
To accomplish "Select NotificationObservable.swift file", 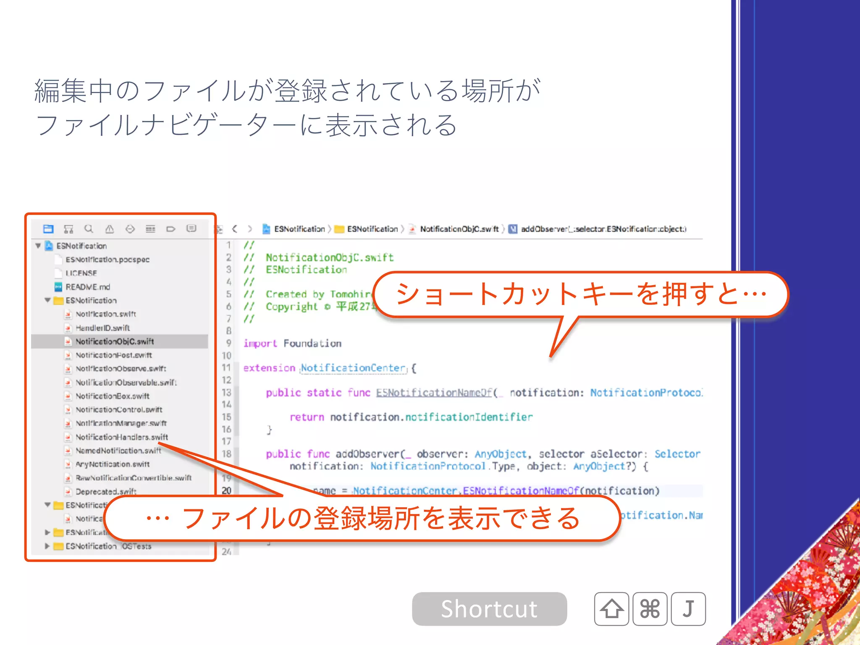I will 126,383.
